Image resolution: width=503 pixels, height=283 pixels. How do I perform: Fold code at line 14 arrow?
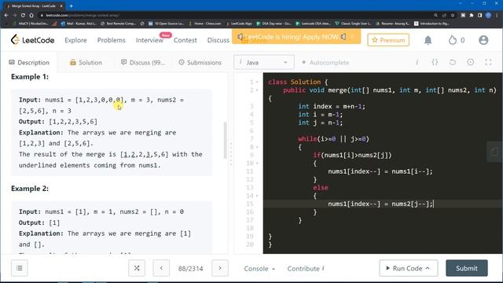257,196
